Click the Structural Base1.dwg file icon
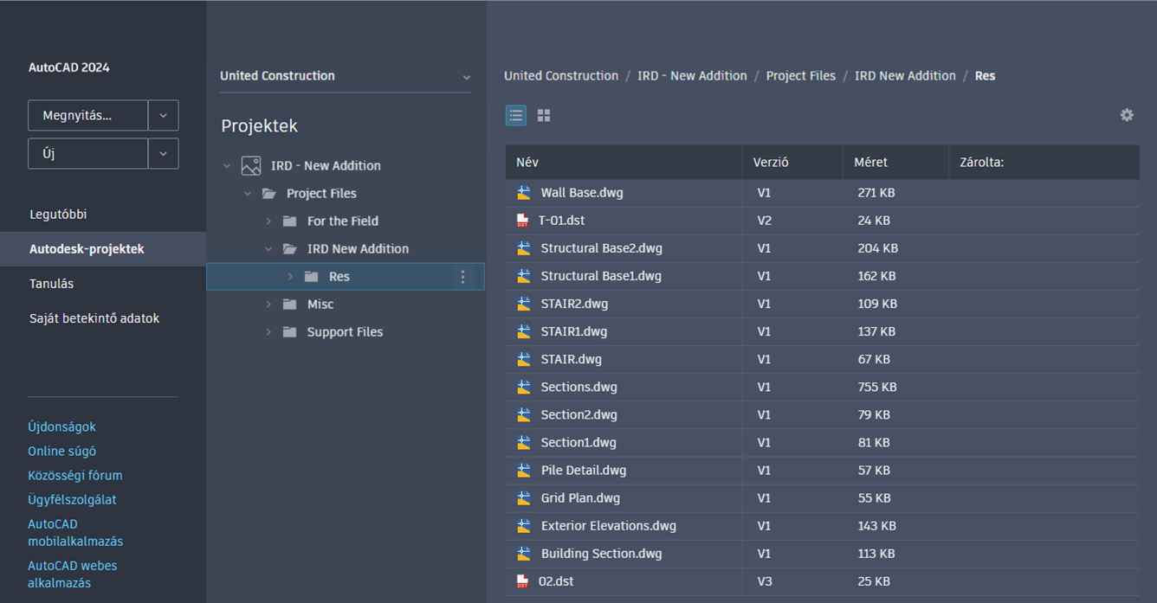Image resolution: width=1157 pixels, height=603 pixels. [x=524, y=276]
